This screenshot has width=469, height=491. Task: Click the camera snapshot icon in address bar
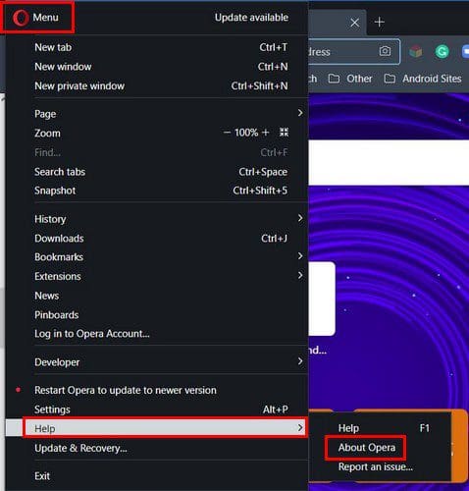(385, 51)
